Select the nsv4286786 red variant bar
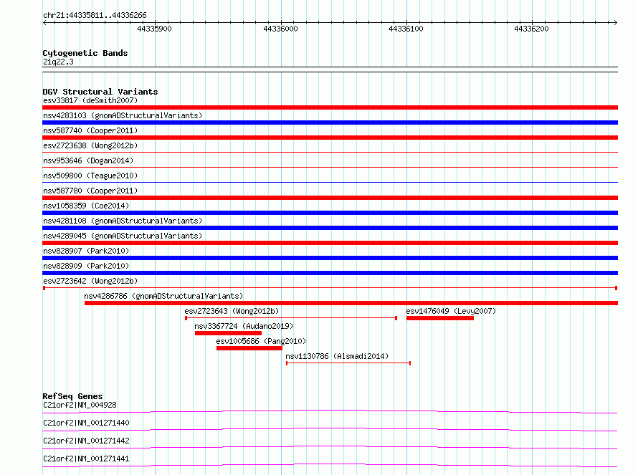Image resolution: width=638 pixels, height=475 pixels. (351, 303)
